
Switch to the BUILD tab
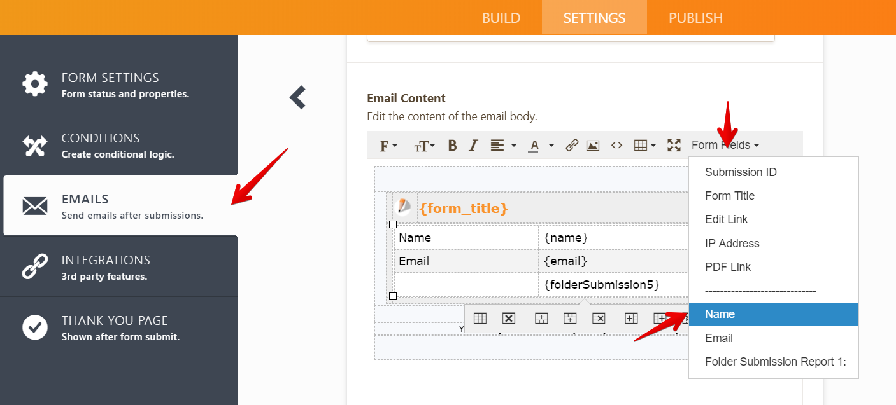tap(501, 17)
